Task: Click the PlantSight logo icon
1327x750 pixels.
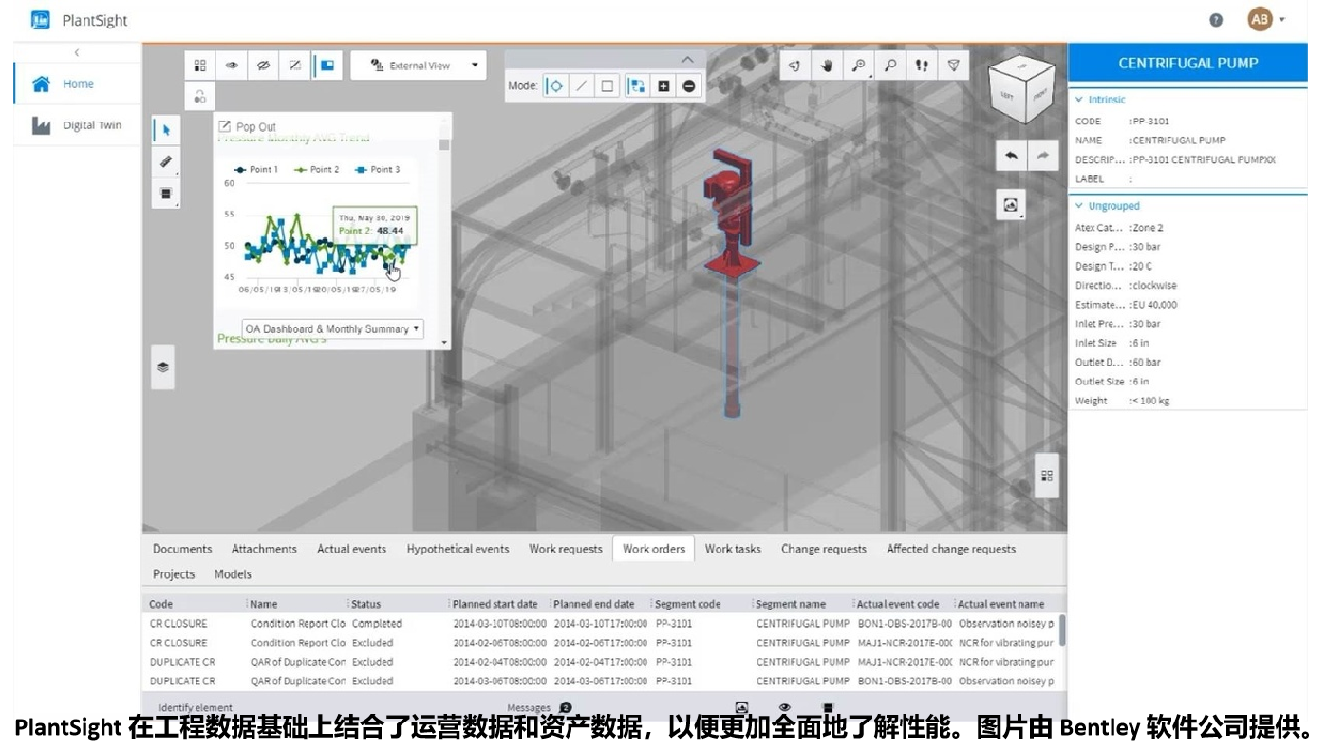Action: (40, 20)
